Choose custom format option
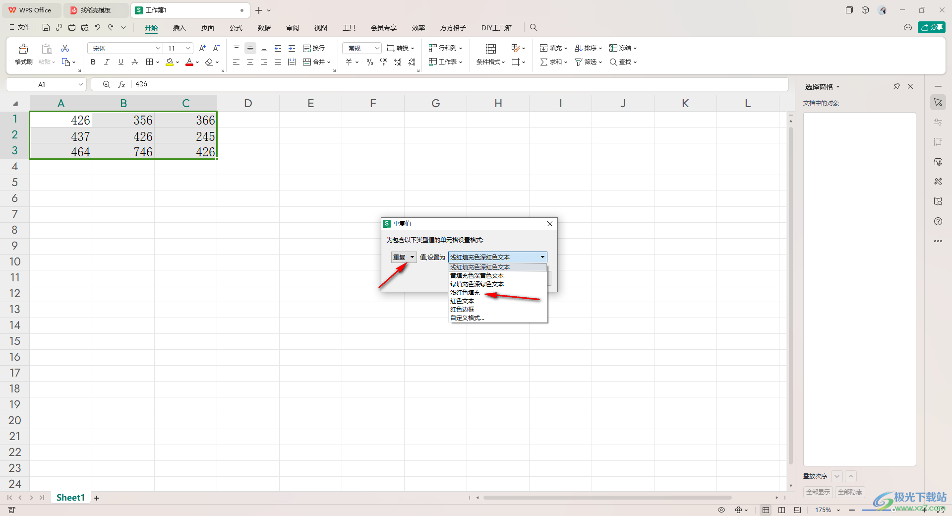The height and width of the screenshot is (516, 952). click(467, 318)
